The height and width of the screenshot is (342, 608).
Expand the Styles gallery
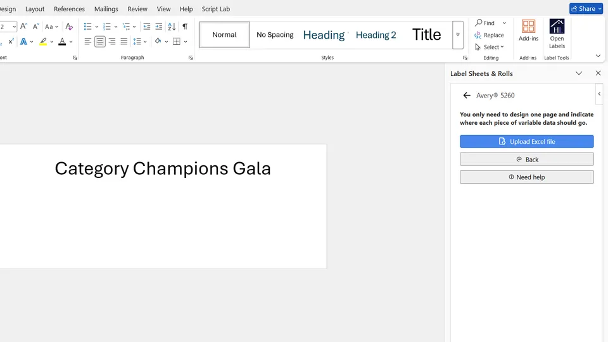(x=458, y=35)
